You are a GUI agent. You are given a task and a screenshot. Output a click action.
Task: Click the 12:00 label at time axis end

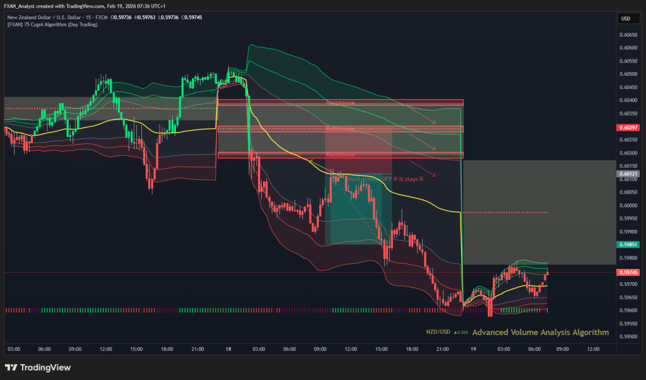pos(592,348)
